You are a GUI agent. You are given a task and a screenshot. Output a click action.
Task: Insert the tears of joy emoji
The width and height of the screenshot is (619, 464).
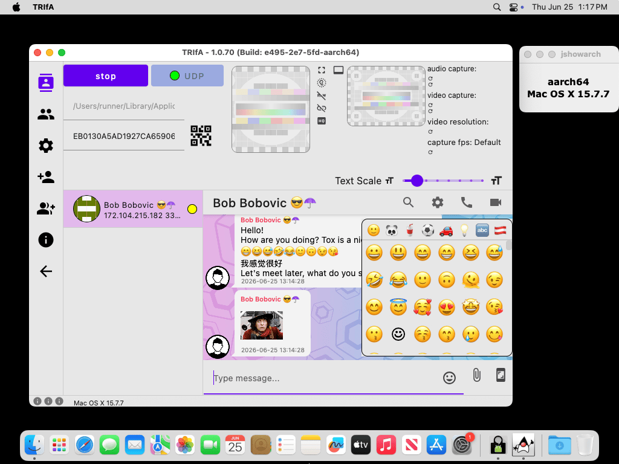(x=398, y=280)
